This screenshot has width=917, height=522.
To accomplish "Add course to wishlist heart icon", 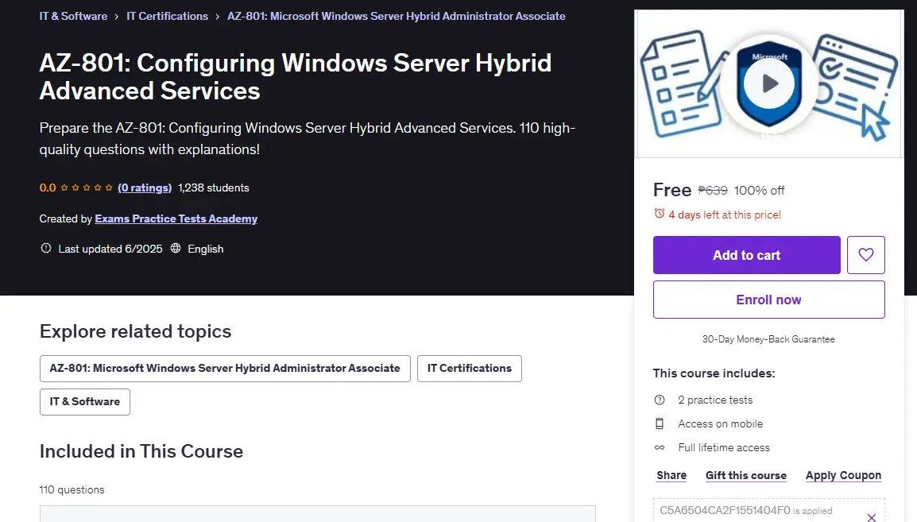I will [865, 255].
